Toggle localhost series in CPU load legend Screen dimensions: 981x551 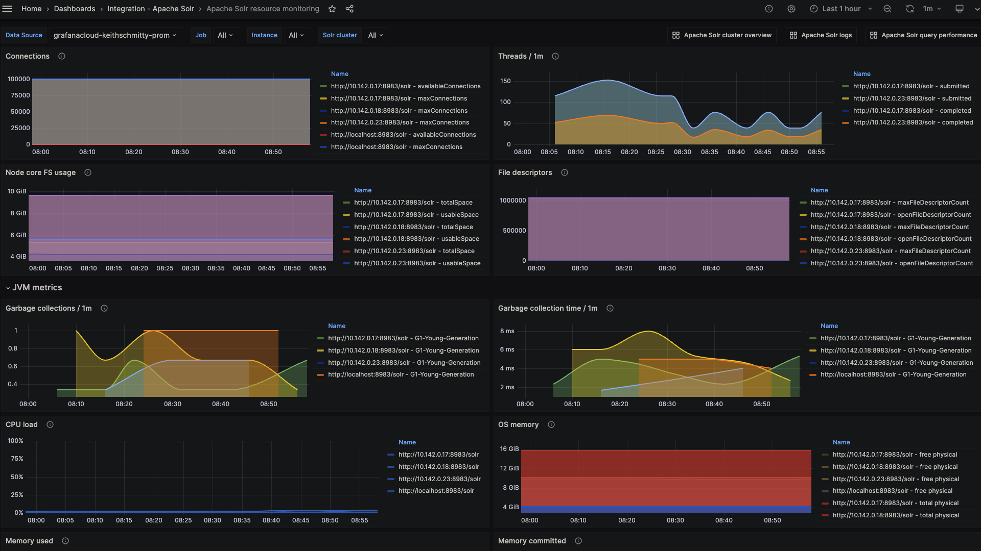(x=436, y=491)
